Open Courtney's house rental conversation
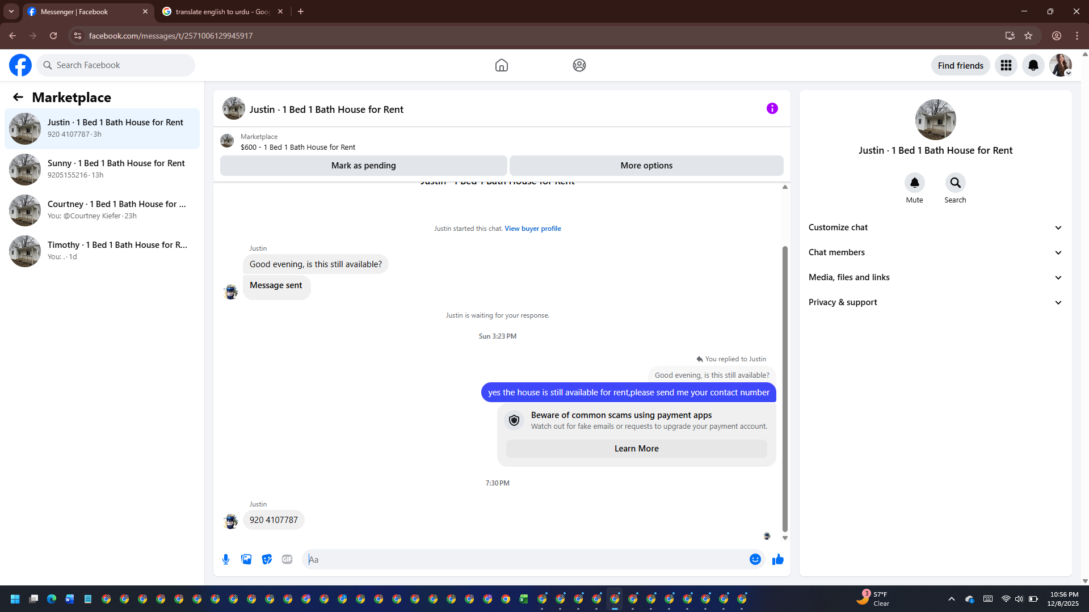This screenshot has height=612, width=1089. 102,210
